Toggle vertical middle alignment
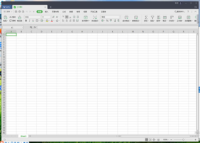This screenshot has width=200, height=143. 67,17
